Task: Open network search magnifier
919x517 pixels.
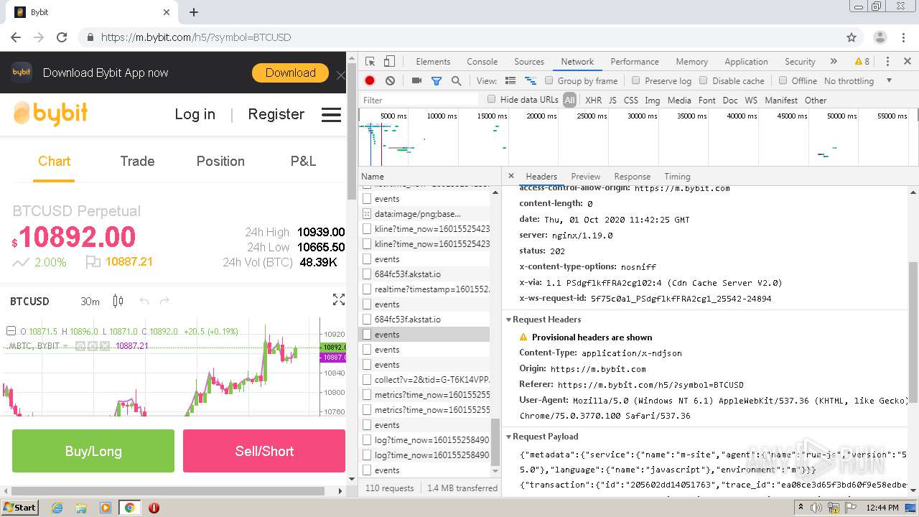Action: tap(456, 81)
